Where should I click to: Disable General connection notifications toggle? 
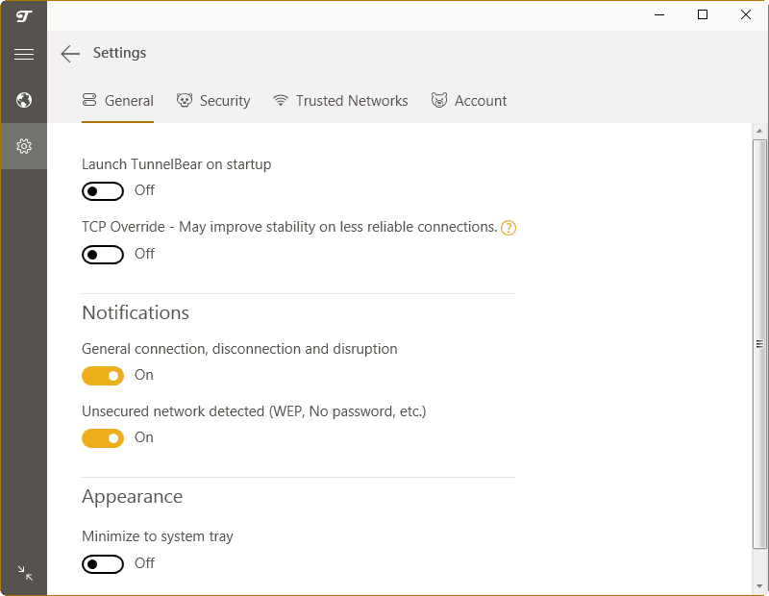click(x=103, y=376)
